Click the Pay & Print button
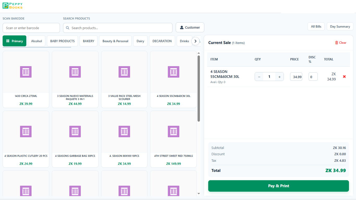 279,186
